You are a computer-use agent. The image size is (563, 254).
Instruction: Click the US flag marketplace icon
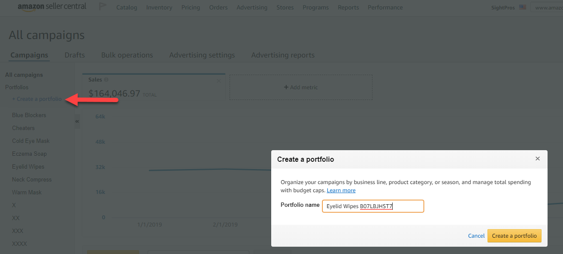tap(522, 7)
